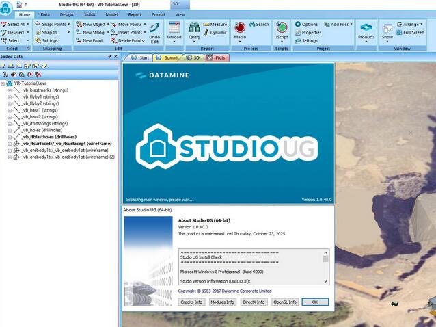
Task: Collapse the VR-Tutorial3.evr tree root
Action: click(x=3, y=83)
